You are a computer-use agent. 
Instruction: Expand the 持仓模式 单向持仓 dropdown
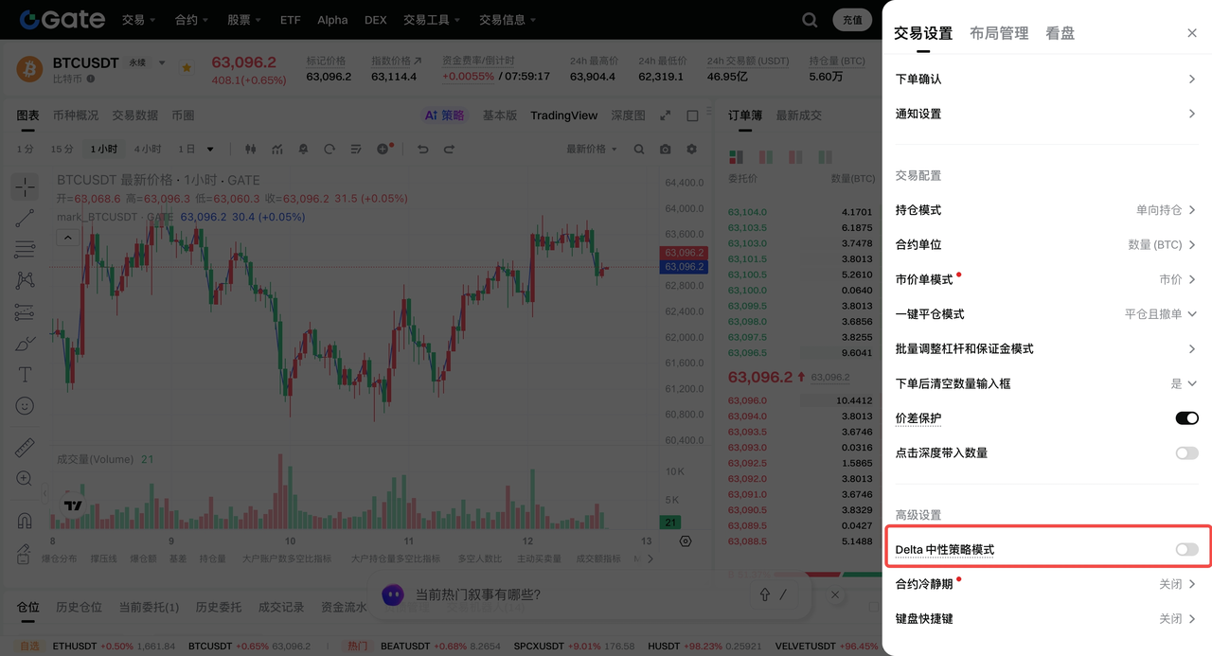click(1166, 210)
